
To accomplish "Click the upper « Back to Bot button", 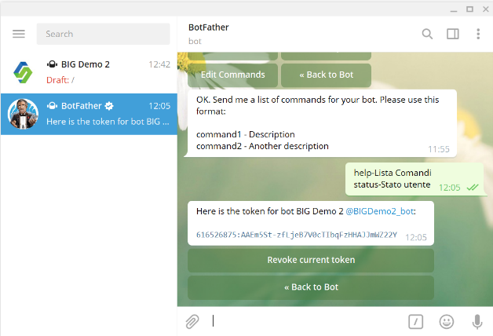I will point(326,75).
